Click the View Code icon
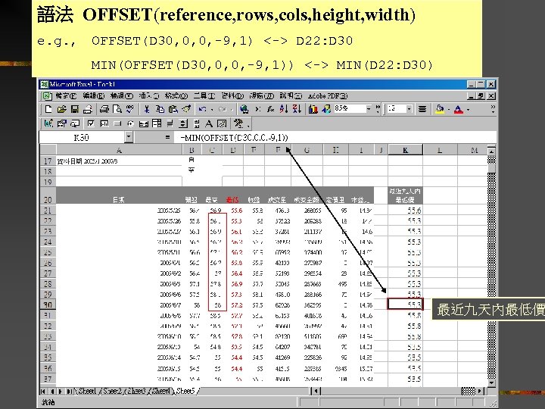 (x=75, y=123)
